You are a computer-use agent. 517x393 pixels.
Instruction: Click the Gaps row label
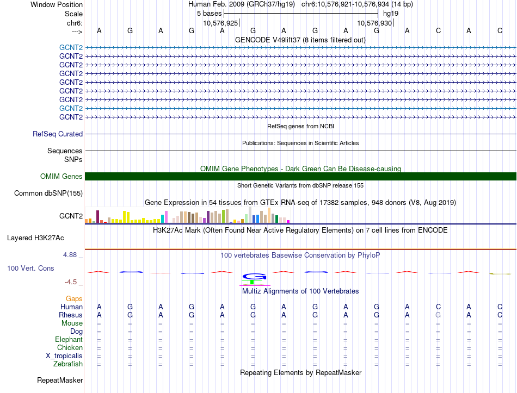pos(74,298)
